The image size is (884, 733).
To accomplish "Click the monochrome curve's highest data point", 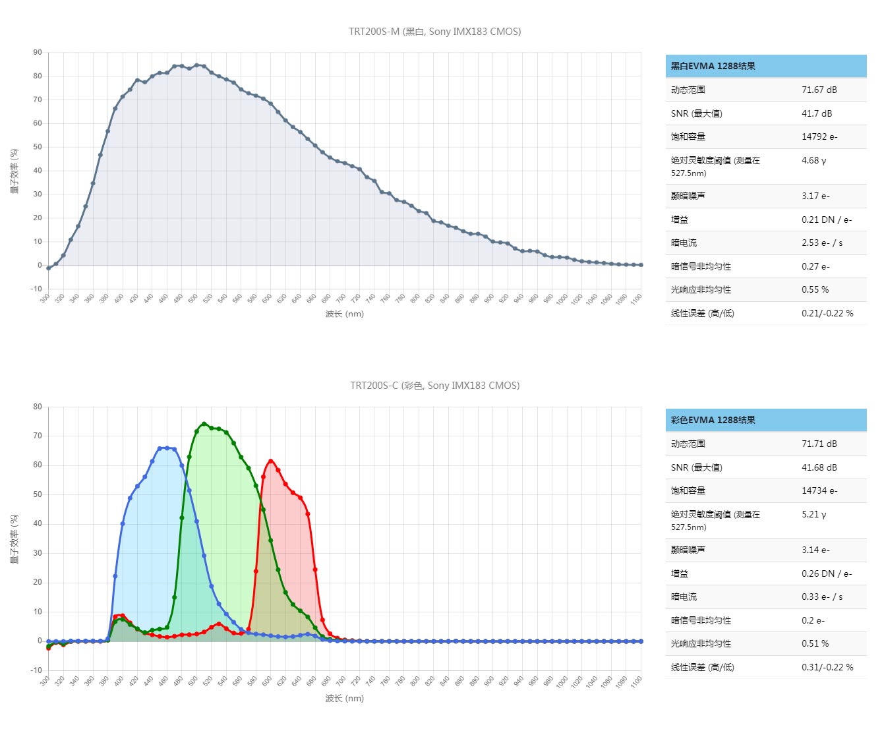I will point(196,65).
